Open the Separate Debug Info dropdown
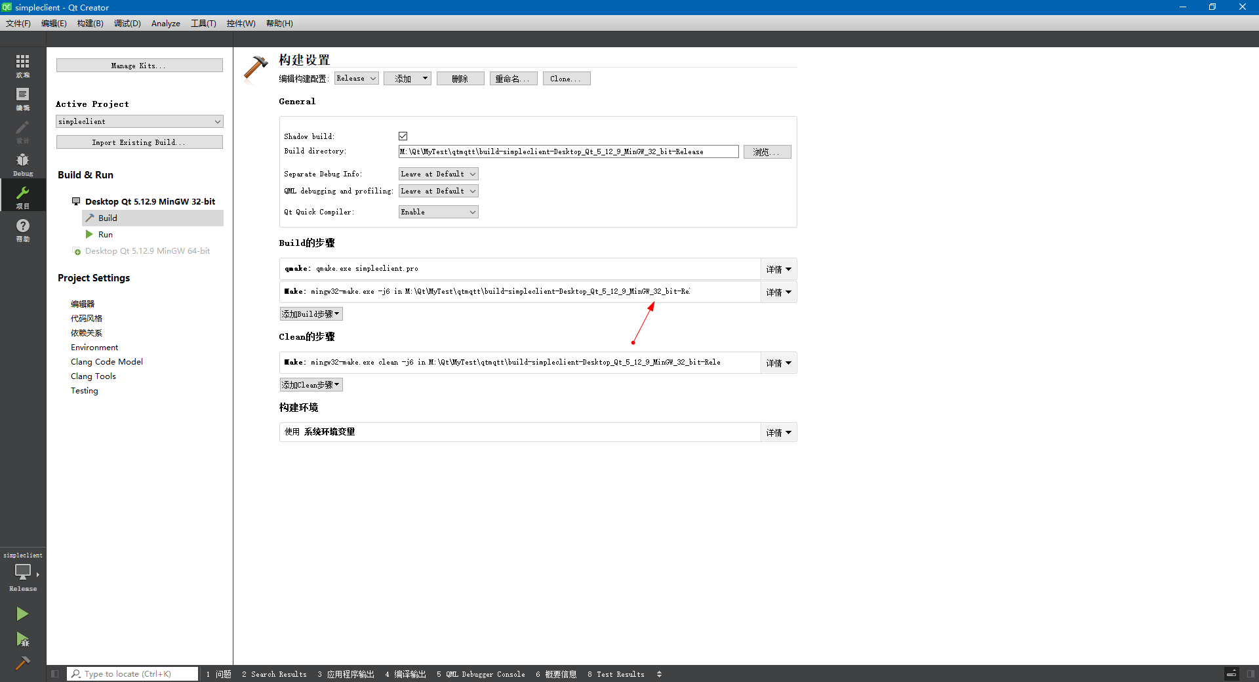 pos(437,174)
